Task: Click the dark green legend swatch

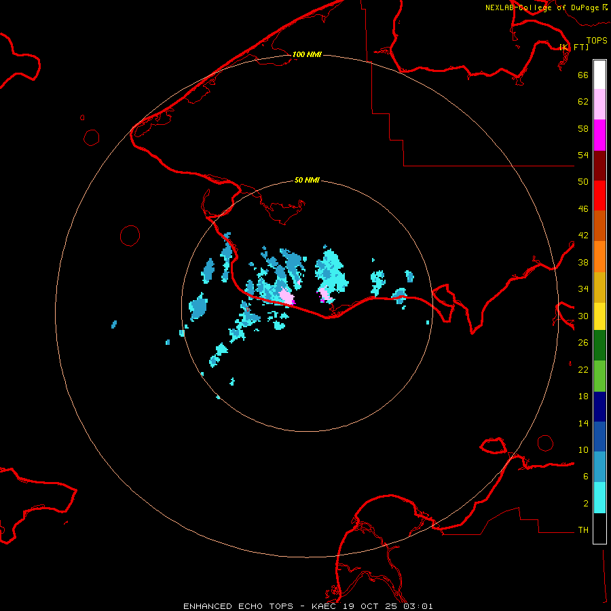Action: click(x=599, y=346)
